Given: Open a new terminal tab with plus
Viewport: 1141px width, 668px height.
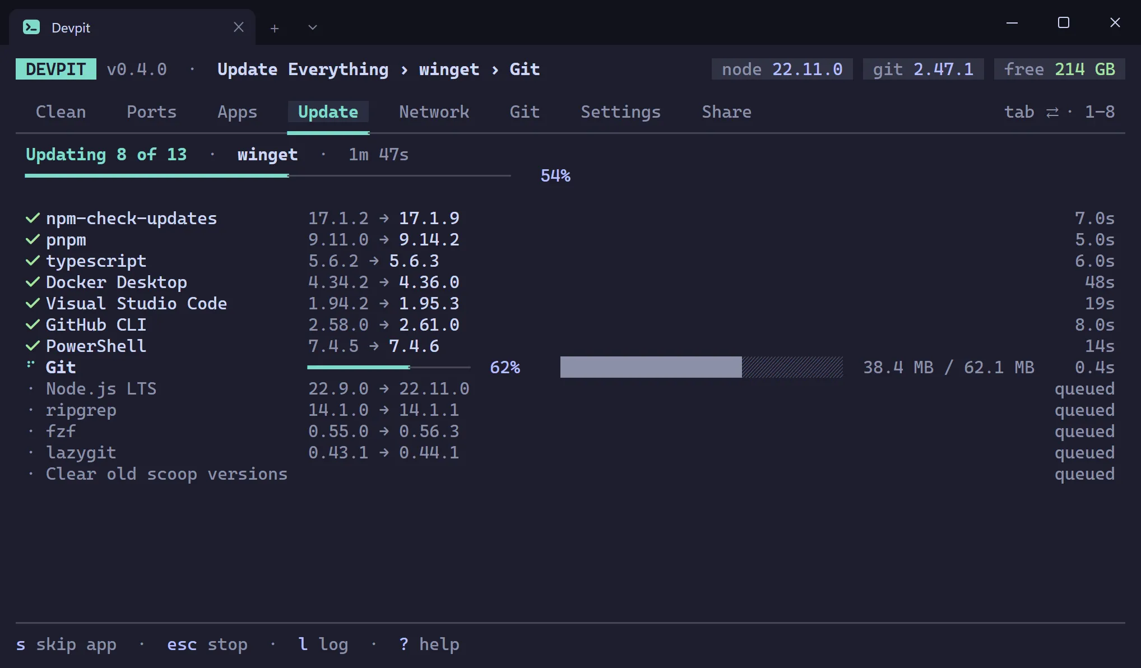Looking at the screenshot, I should (275, 28).
